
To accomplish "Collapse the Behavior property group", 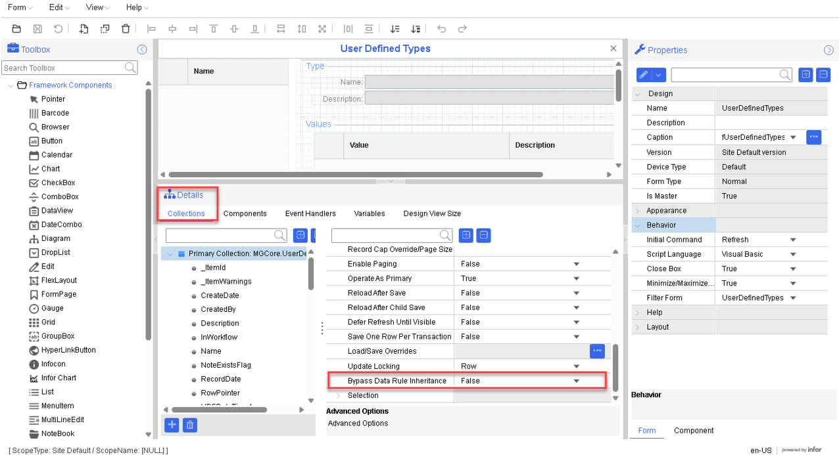I will pyautogui.click(x=637, y=225).
